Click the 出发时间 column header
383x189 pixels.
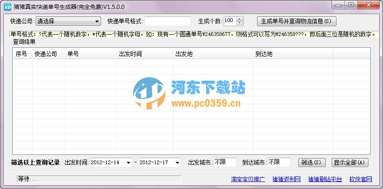(145, 54)
